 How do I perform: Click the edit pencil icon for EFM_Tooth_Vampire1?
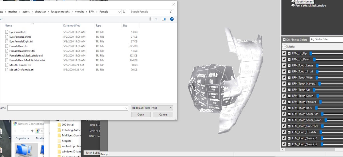coord(284,138)
